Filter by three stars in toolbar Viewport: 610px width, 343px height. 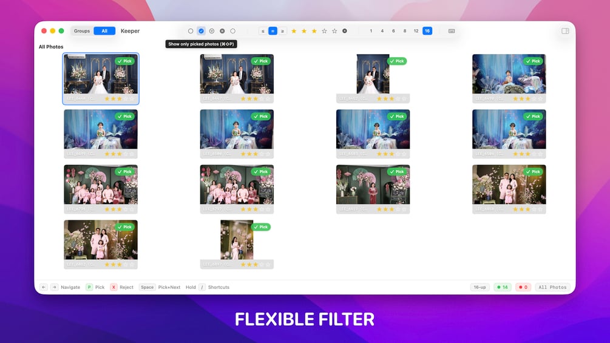coord(314,31)
